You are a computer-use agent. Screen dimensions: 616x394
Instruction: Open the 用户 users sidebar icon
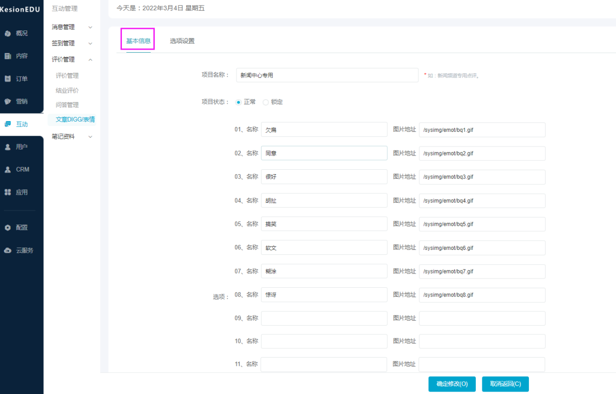[x=7, y=147]
